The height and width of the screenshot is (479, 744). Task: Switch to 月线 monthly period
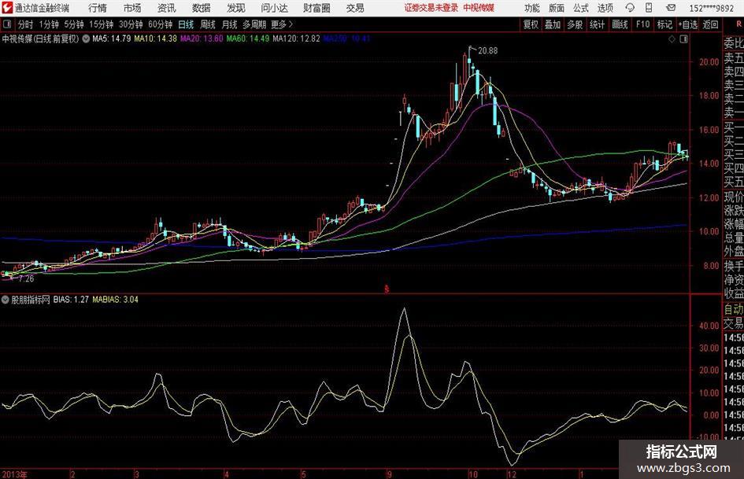tap(229, 24)
